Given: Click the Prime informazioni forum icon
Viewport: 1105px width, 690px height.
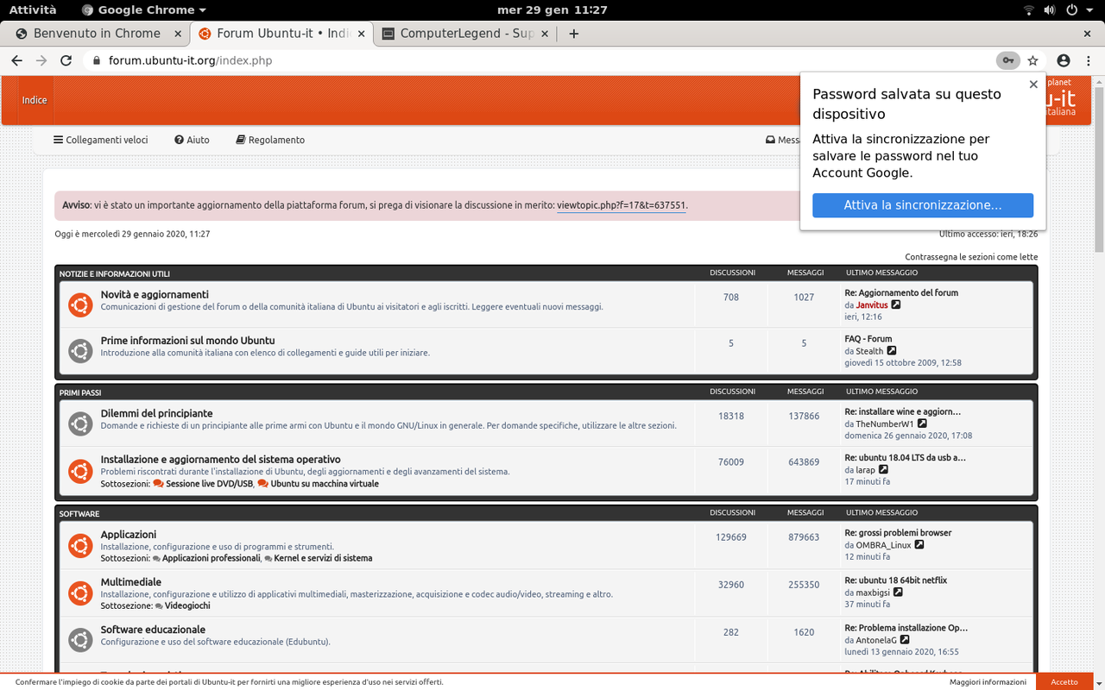Looking at the screenshot, I should (80, 350).
